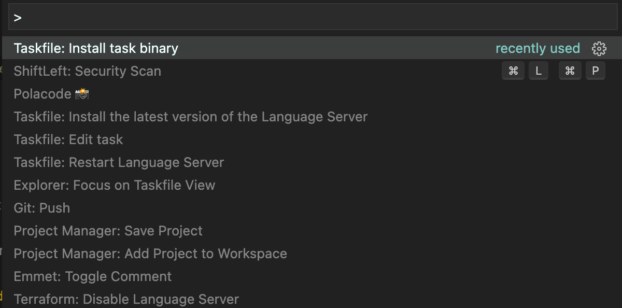Save the project via Project Manager
622x308 pixels.
point(108,231)
